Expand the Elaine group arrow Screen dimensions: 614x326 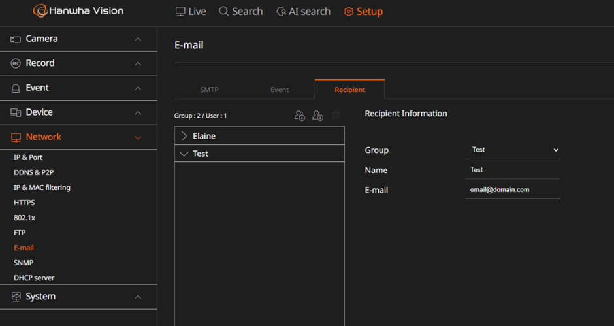coord(184,136)
